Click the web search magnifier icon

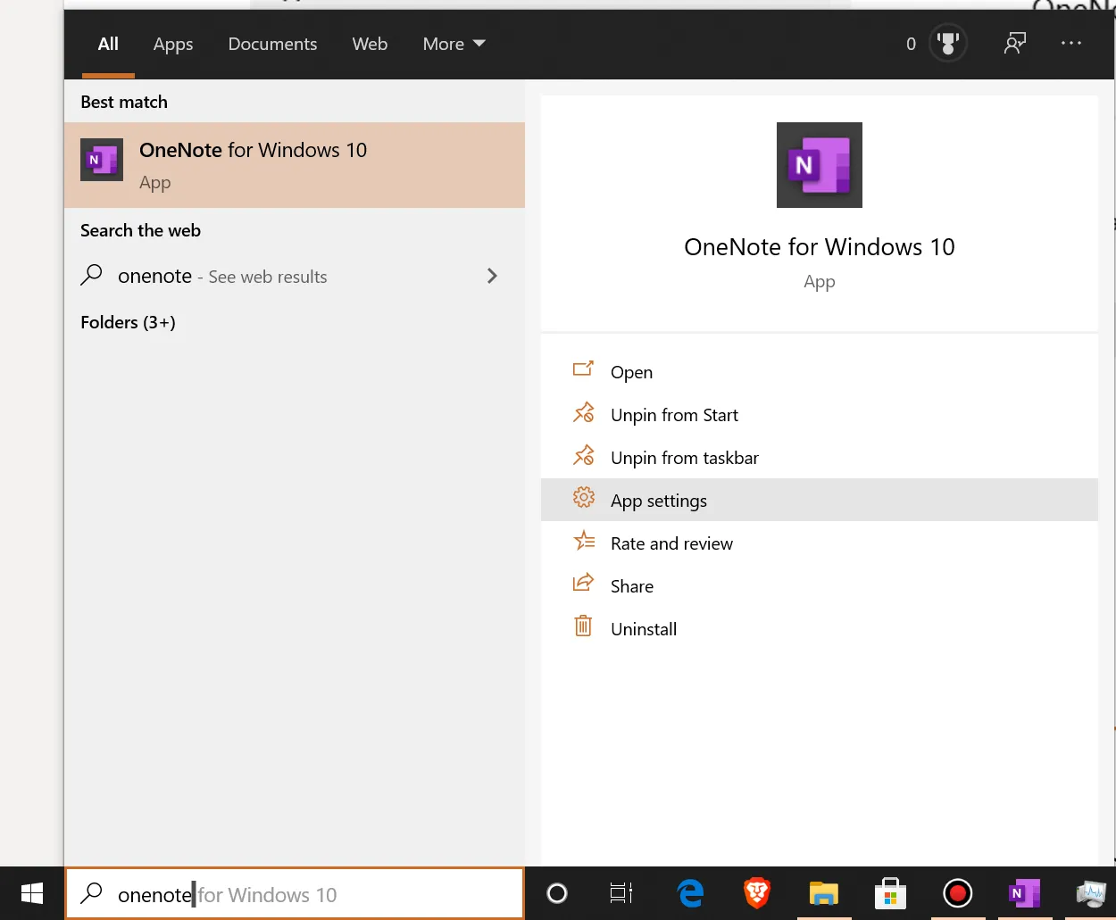(x=91, y=275)
